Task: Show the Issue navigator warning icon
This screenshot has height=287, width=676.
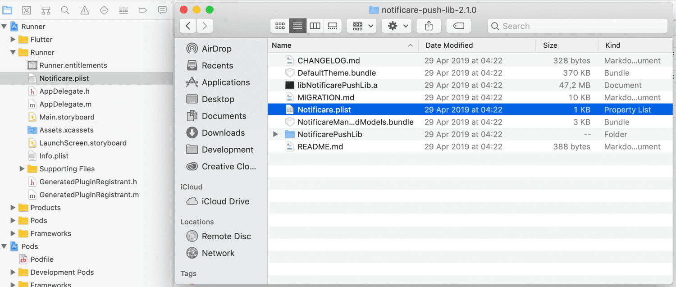Action: [x=84, y=10]
